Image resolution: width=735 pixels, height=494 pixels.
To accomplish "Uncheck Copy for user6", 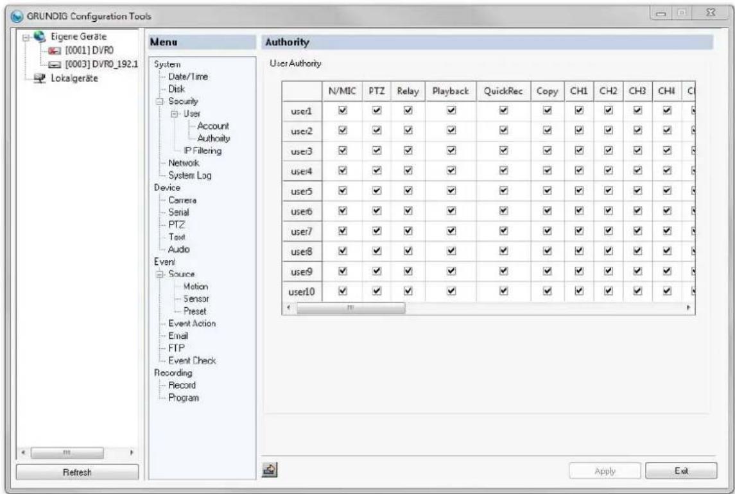I will (x=547, y=211).
